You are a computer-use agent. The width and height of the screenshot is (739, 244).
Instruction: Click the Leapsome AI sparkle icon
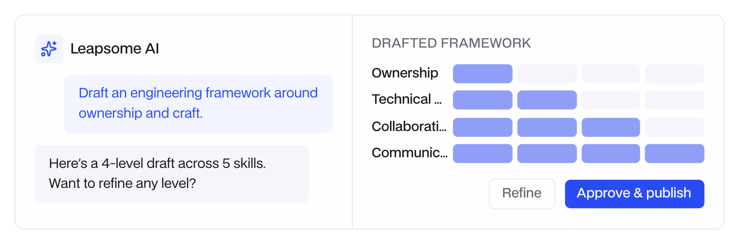coord(49,49)
